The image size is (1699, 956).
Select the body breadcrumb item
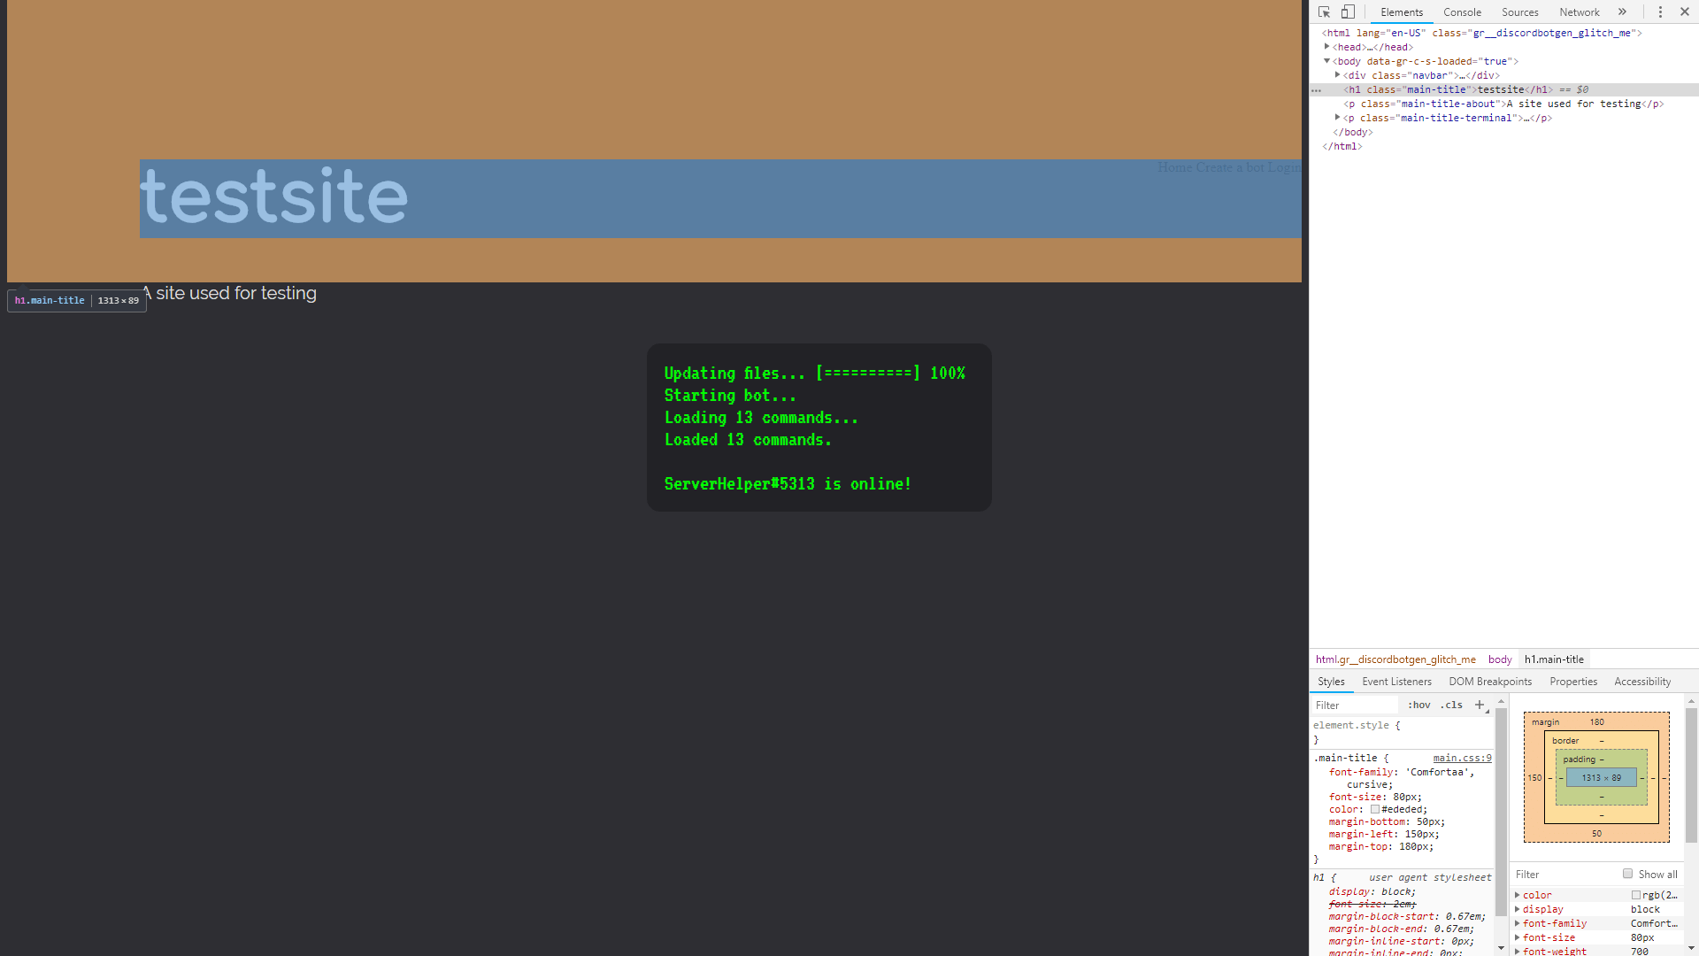tap(1499, 659)
